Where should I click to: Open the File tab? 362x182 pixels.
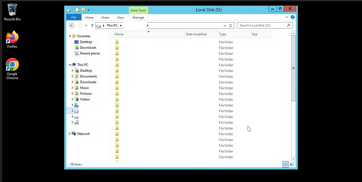73,17
